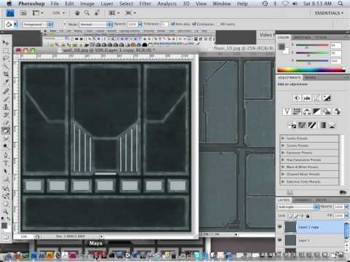This screenshot has height=262, width=350.
Task: Open the Essentials workspace menu
Action: tap(330, 13)
